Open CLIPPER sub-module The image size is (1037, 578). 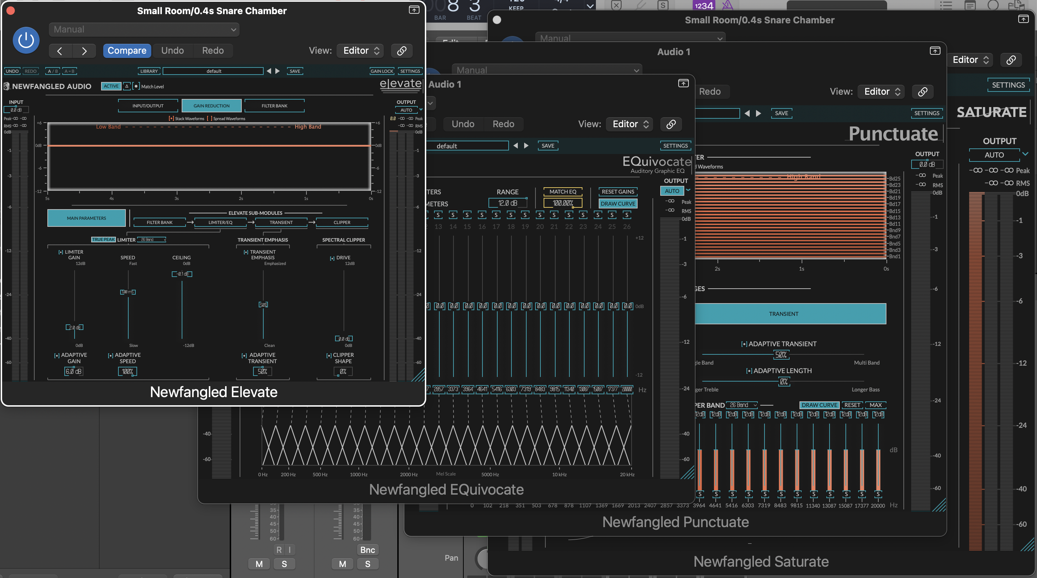tap(342, 222)
